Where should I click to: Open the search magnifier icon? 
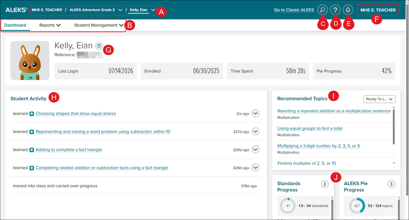click(x=322, y=10)
